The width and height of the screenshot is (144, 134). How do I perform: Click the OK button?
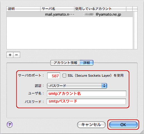pyautogui.click(x=123, y=125)
